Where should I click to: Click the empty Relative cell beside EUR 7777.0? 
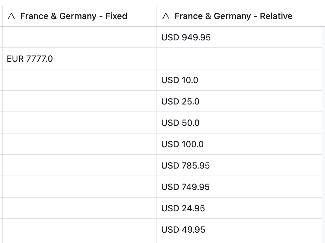(239, 59)
